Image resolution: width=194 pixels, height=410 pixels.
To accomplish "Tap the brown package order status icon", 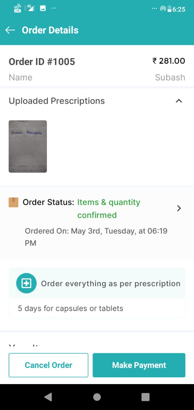I will 13,202.
